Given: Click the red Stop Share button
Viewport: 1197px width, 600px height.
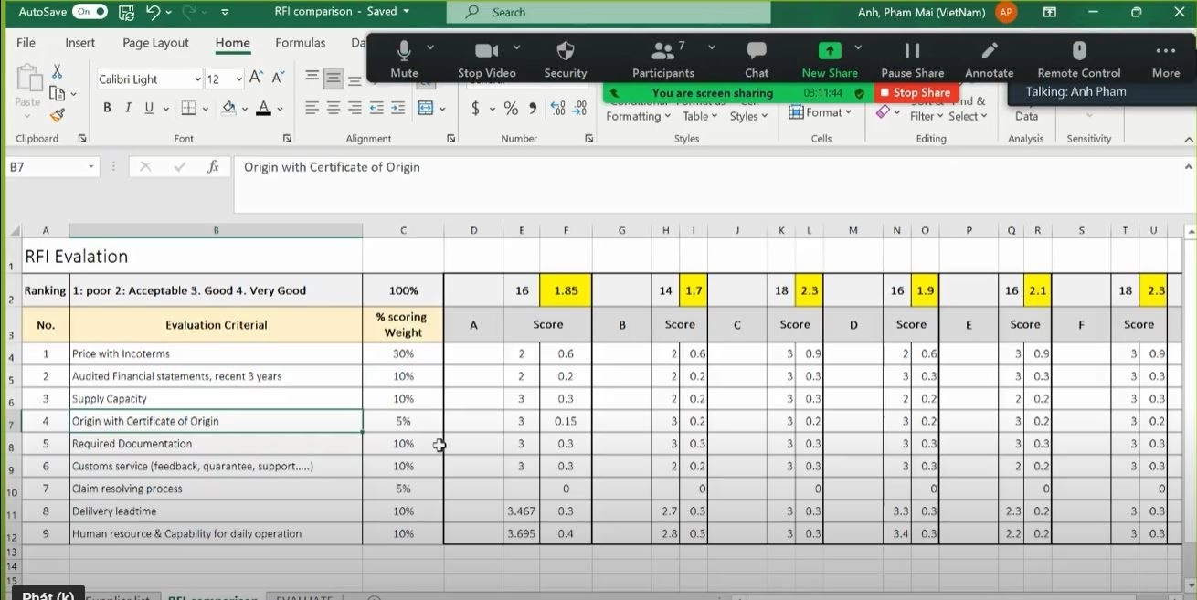Looking at the screenshot, I should click(915, 92).
